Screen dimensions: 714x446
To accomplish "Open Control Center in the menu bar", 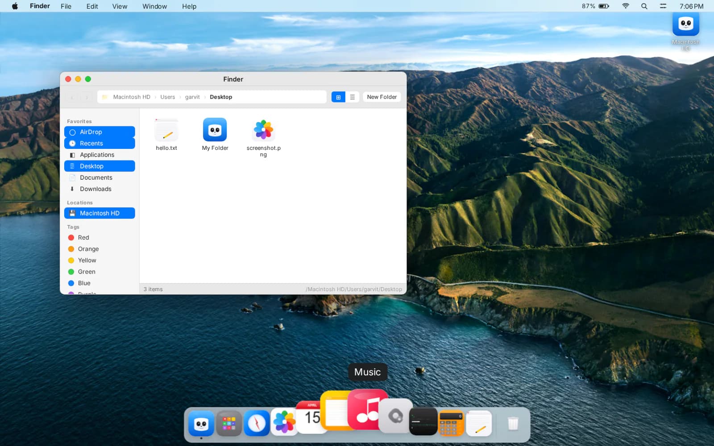I will coord(663,6).
